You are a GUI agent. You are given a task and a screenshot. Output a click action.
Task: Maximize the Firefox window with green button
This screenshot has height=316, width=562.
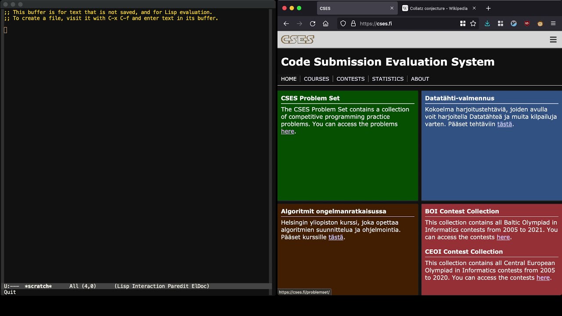point(299,8)
